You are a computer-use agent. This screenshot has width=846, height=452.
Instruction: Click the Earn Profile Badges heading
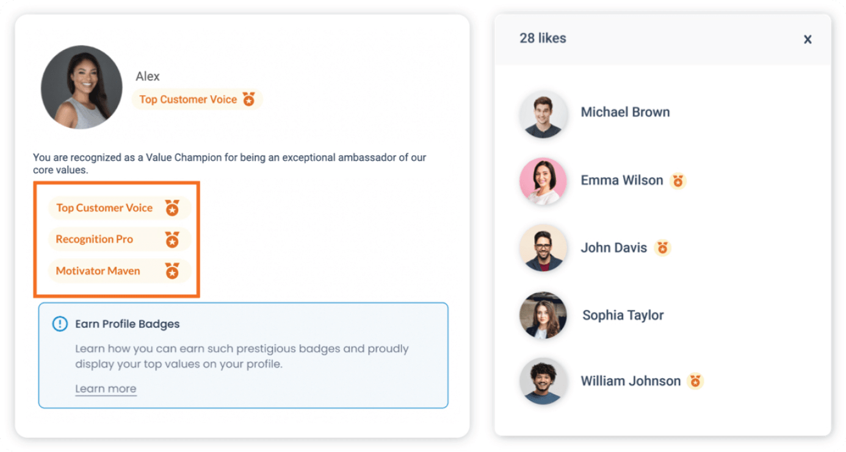tap(128, 324)
